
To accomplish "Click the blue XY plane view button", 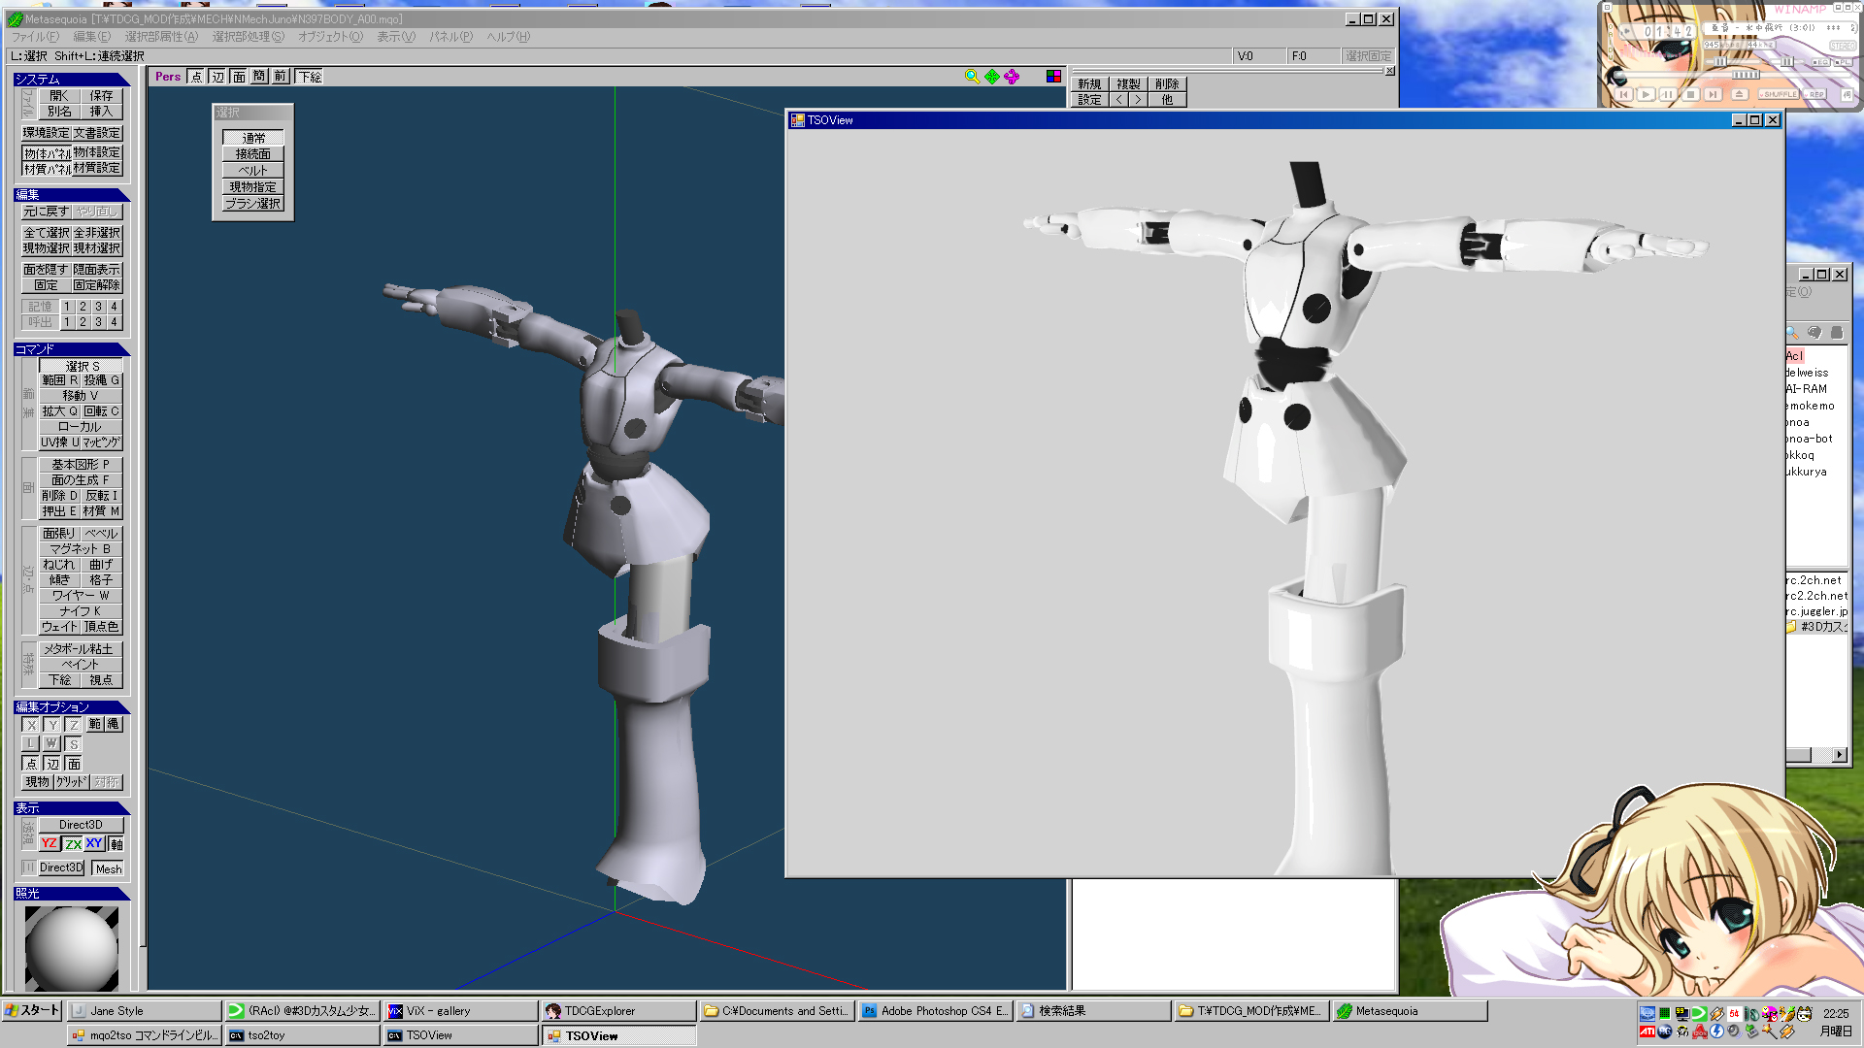I will coord(94,843).
